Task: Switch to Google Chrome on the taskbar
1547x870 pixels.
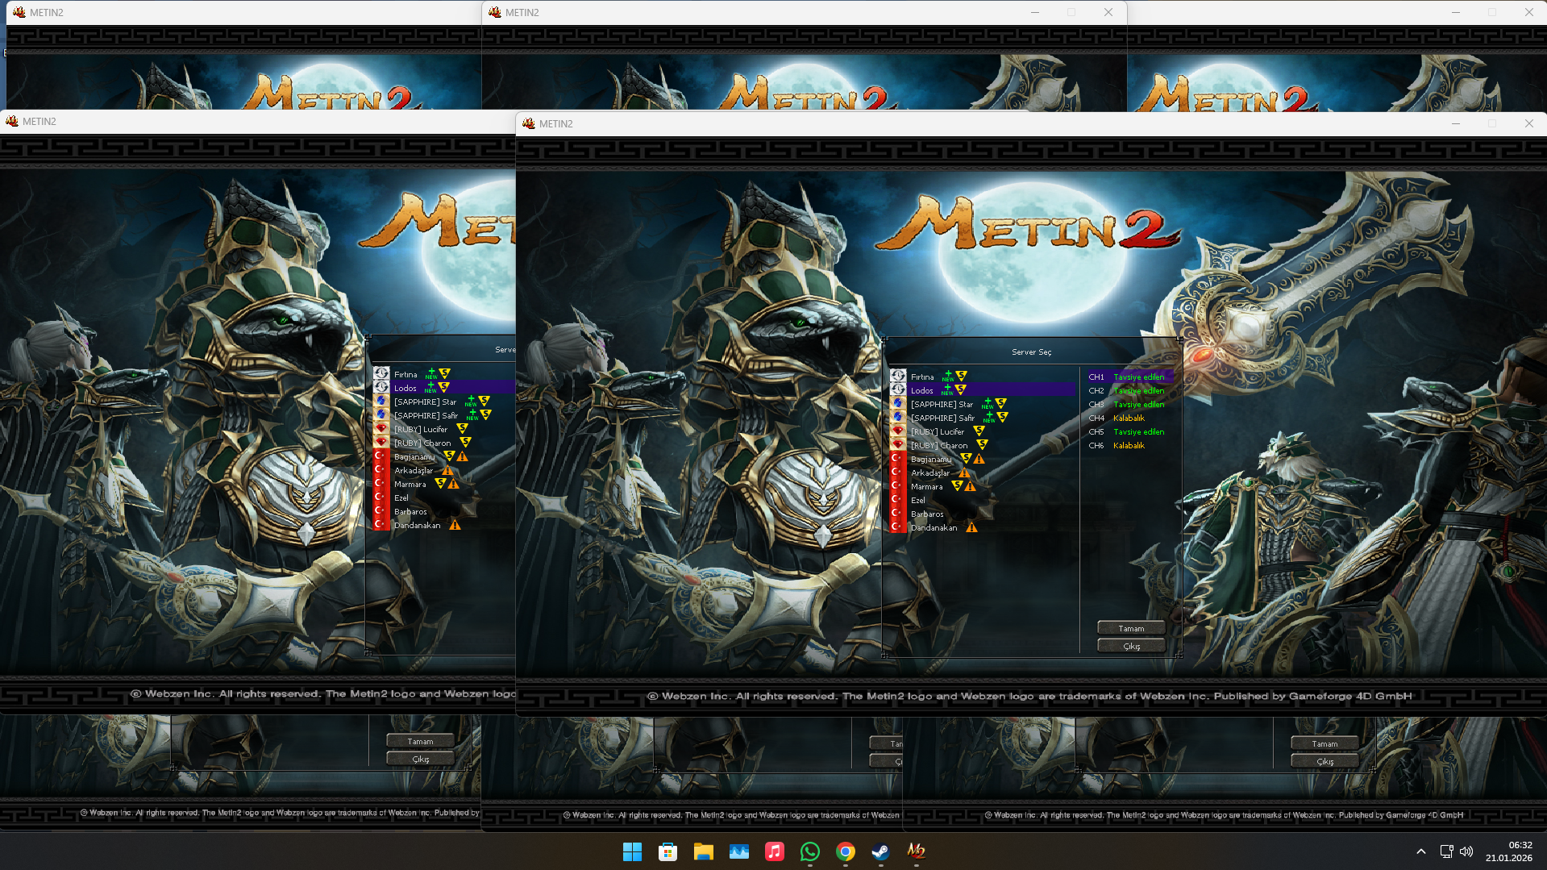Action: point(845,851)
